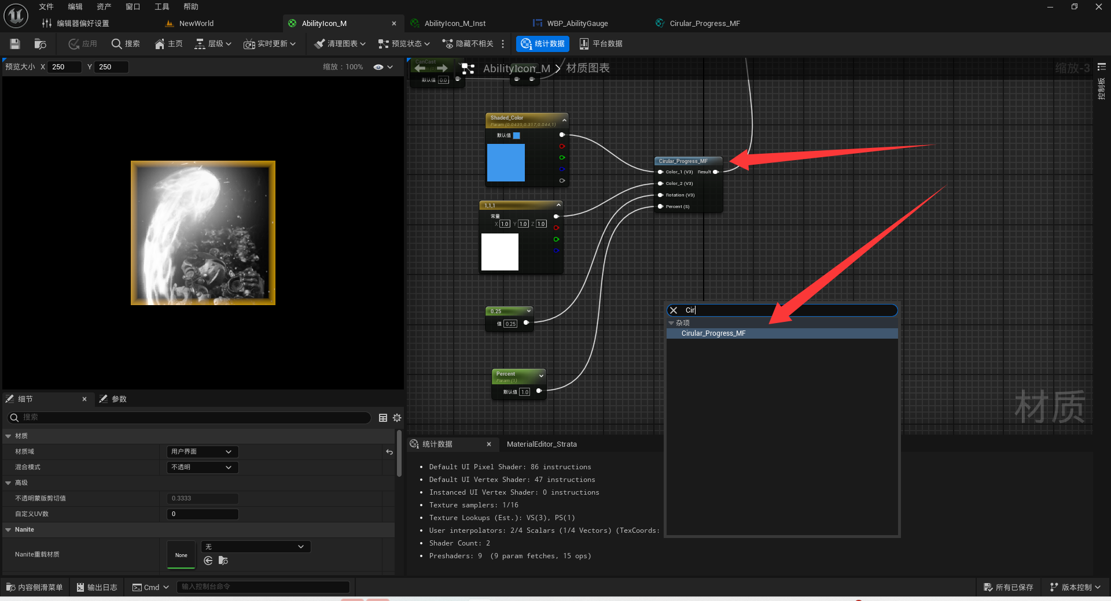This screenshot has height=601, width=1111.
Task: Click the Shaded_Color blue preview
Action: pos(506,163)
